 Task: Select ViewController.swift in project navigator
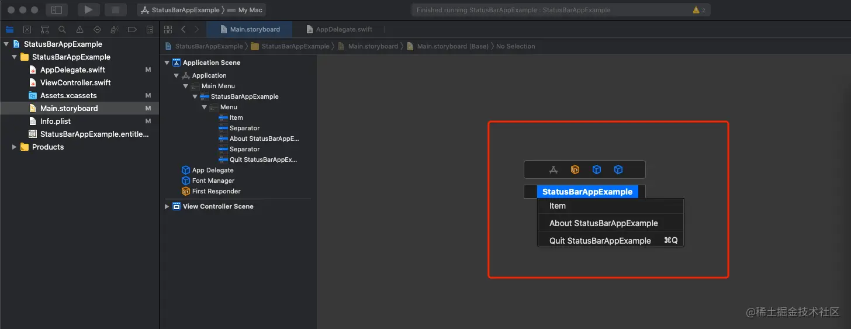[x=79, y=82]
